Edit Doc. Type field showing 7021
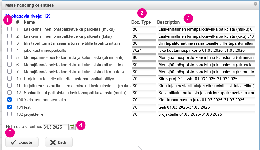Screen dimensions: 260x150 click(x=144, y=51)
